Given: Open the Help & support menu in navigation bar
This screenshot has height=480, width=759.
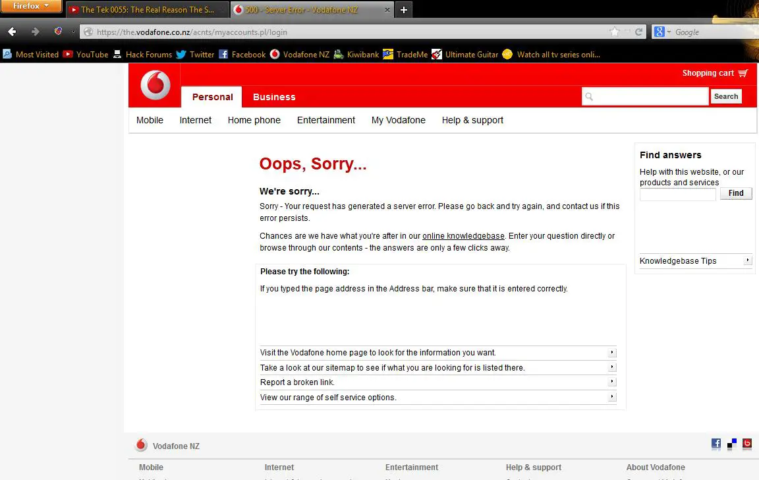Looking at the screenshot, I should 472,120.
